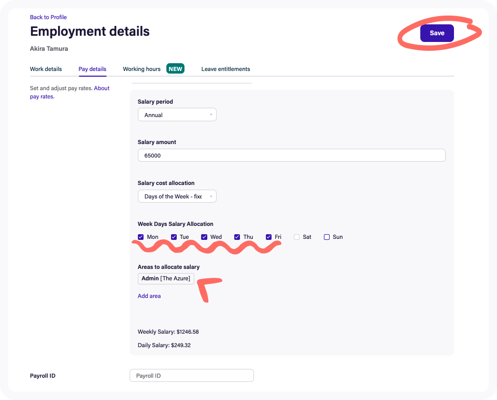Image resolution: width=497 pixels, height=400 pixels.
Task: Uncheck the Thu checkbox
Action: pos(237,237)
